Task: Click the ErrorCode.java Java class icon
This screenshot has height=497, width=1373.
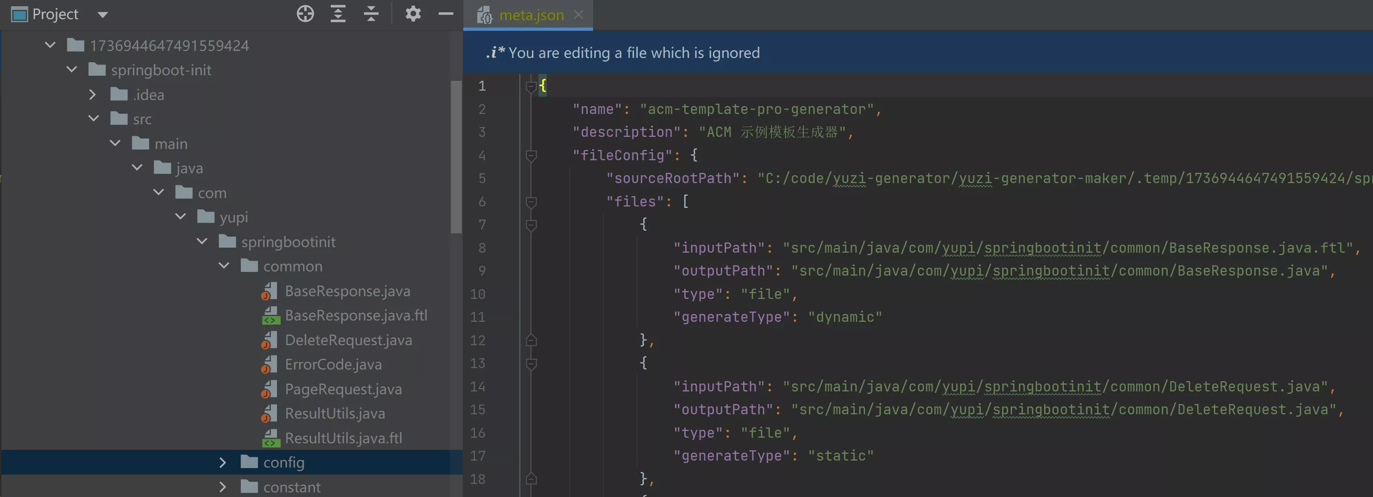Action: (270, 365)
